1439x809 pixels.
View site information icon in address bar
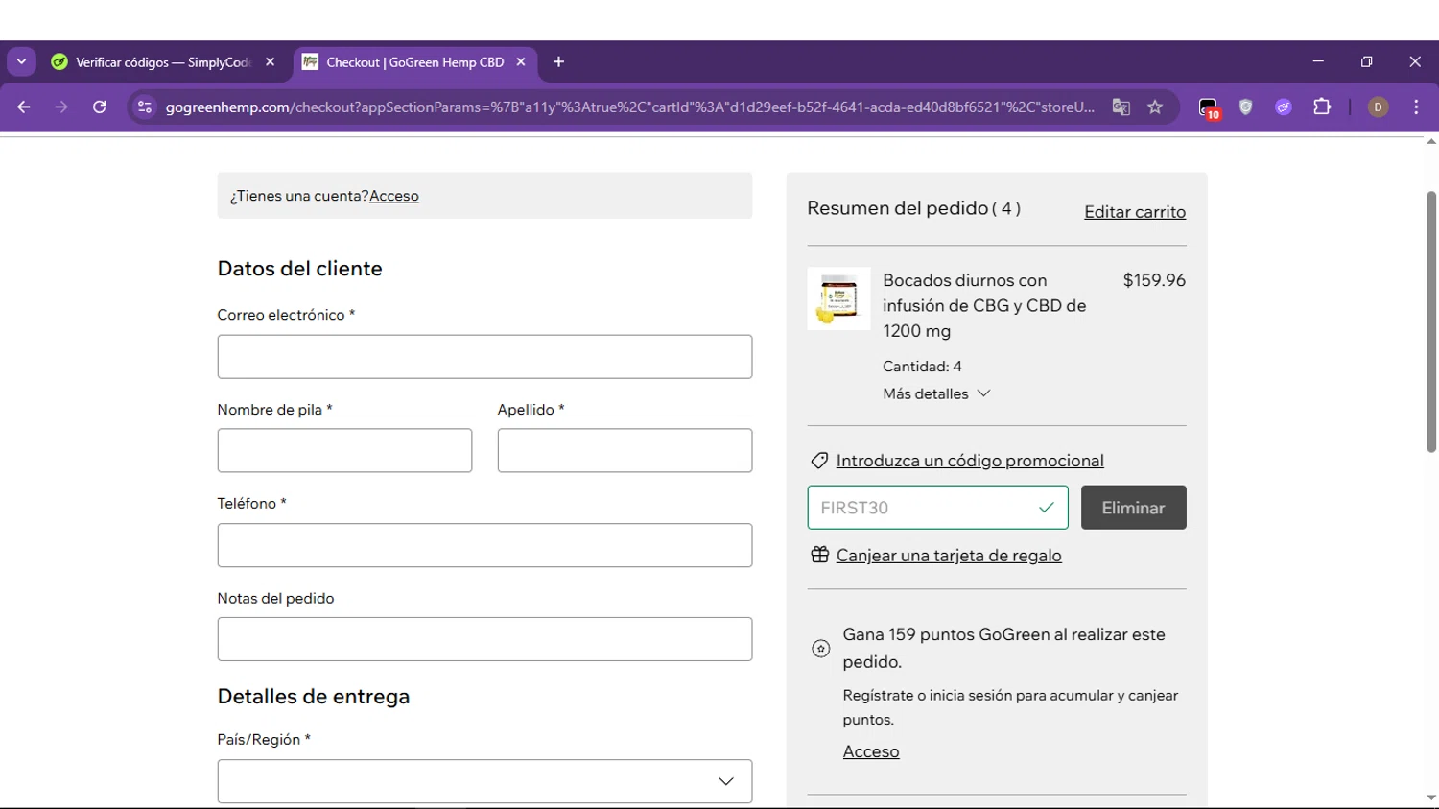145,107
